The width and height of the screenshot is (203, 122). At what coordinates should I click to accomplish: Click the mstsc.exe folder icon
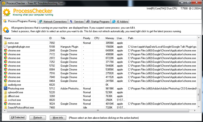pyautogui.click(x=5, y=43)
